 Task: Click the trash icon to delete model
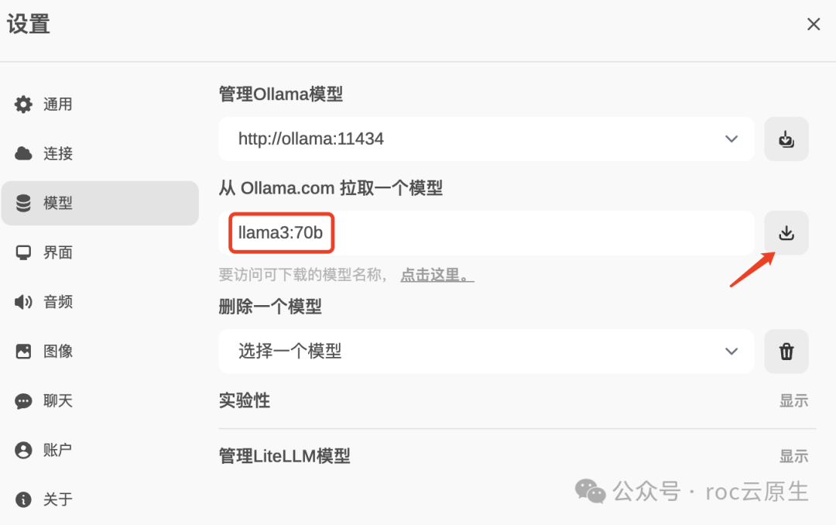point(786,352)
